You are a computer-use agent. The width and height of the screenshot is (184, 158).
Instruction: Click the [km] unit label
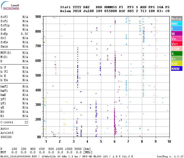pyautogui.click(x=87, y=149)
